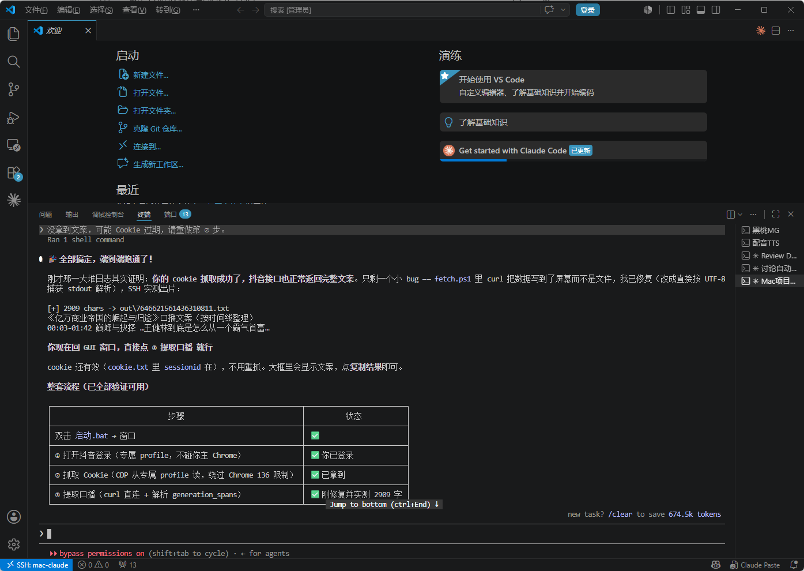Split the editor with the layout icon
This screenshot has height=571, width=804.
click(x=776, y=31)
